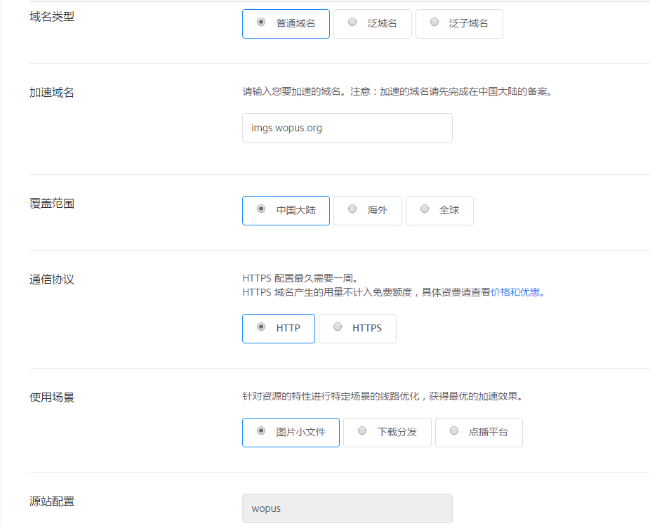Open the 价格和优惠 pricing link
The image size is (650, 526).
tap(517, 292)
